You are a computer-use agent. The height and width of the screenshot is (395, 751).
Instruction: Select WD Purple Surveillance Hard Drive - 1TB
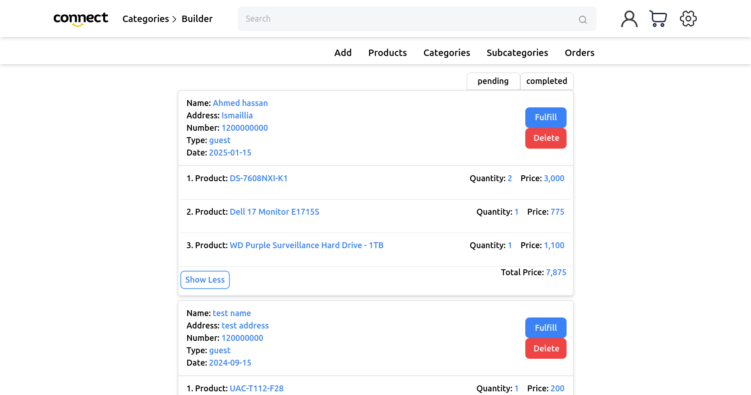(306, 245)
